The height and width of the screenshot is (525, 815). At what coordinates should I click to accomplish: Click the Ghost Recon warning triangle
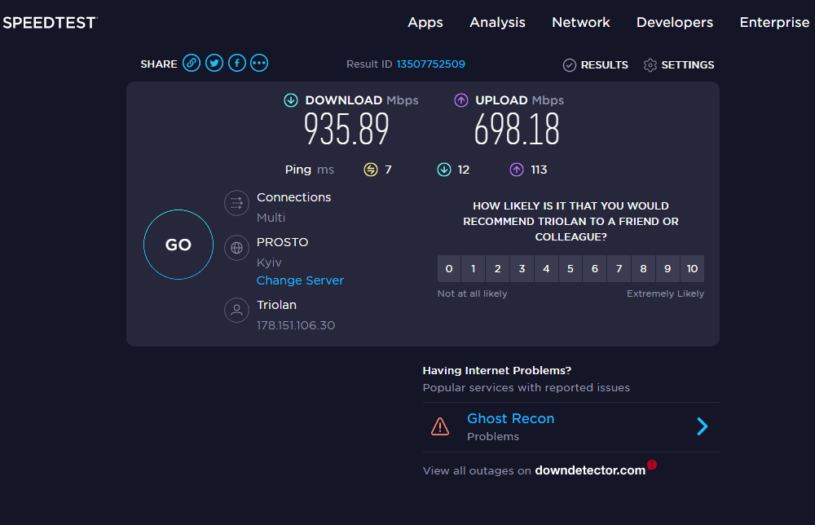coord(440,426)
